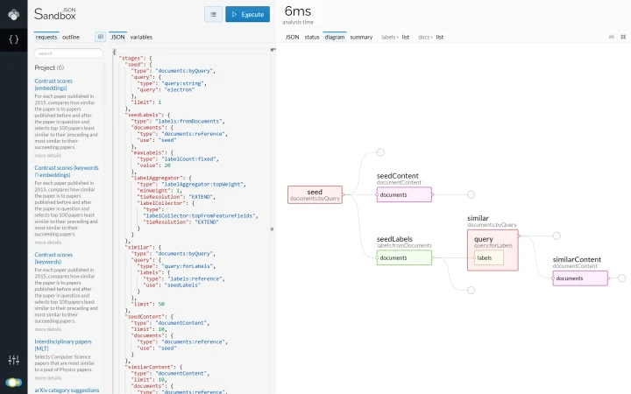Select list view next to docs
The image size is (631, 394).
click(x=440, y=37)
